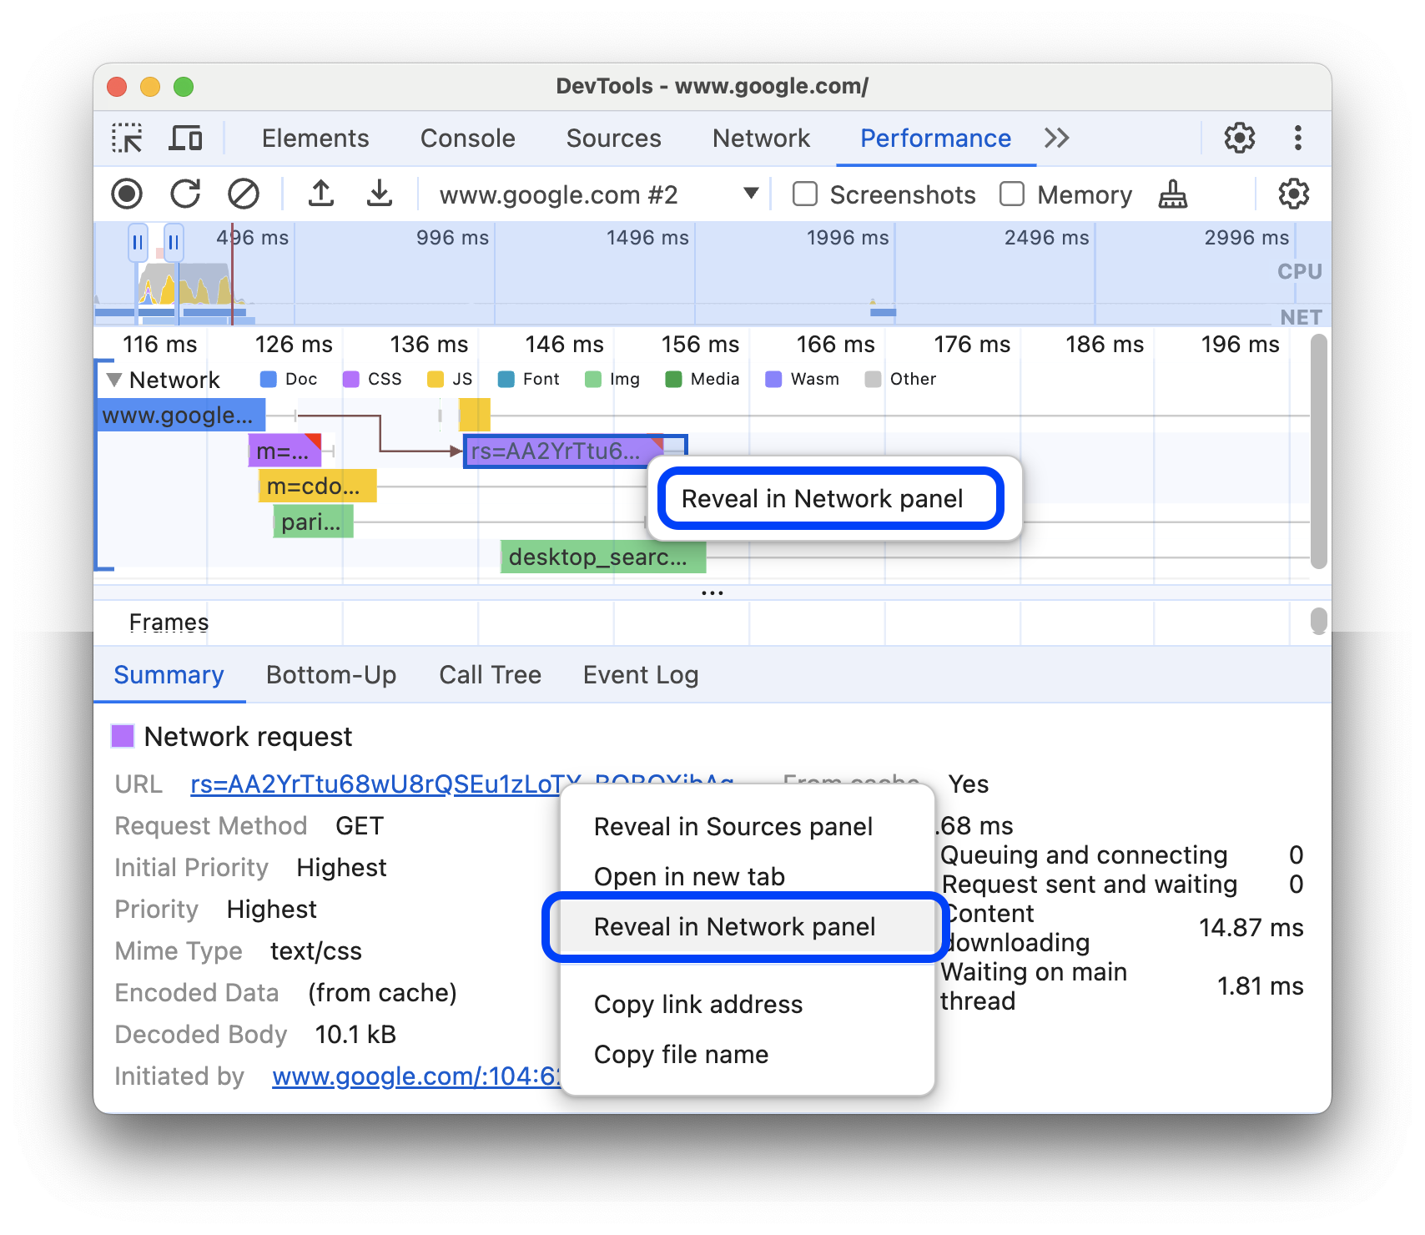Collapse the Network track disclosure triangle
This screenshot has height=1235, width=1425.
click(x=115, y=379)
